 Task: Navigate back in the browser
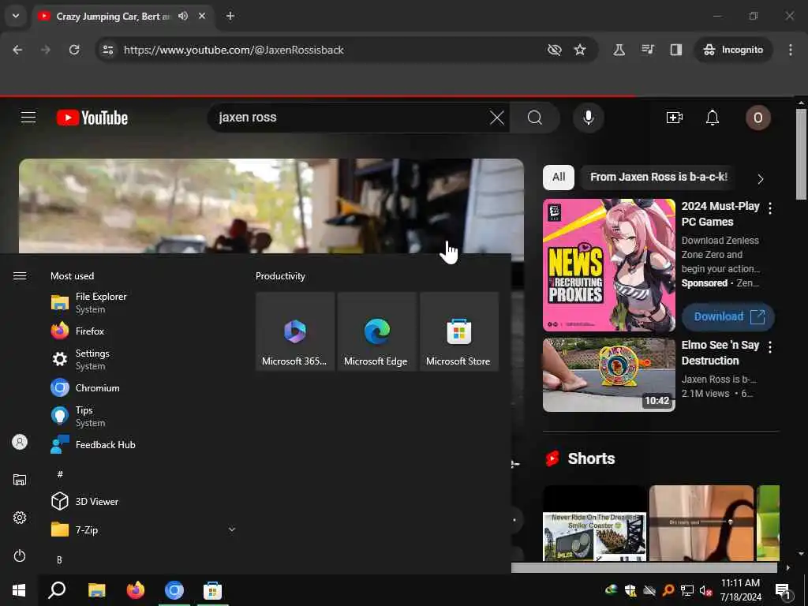coord(17,50)
